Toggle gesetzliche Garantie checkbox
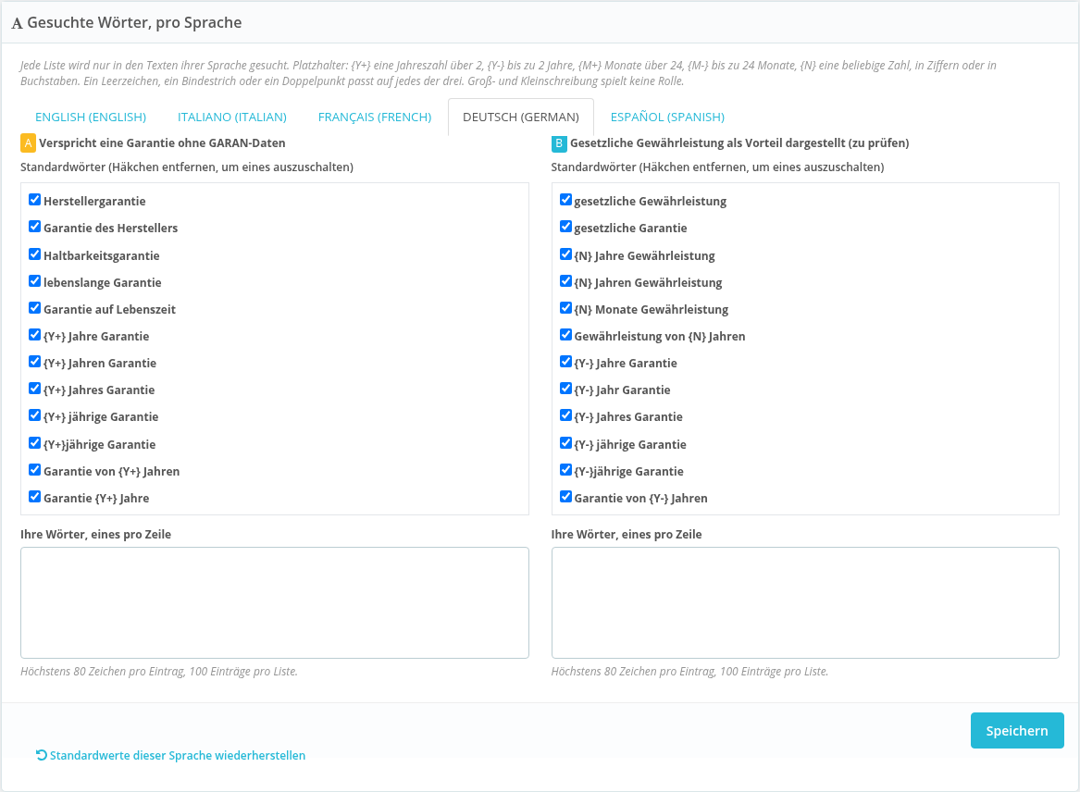Viewport: 1080px width, 792px height. (565, 227)
